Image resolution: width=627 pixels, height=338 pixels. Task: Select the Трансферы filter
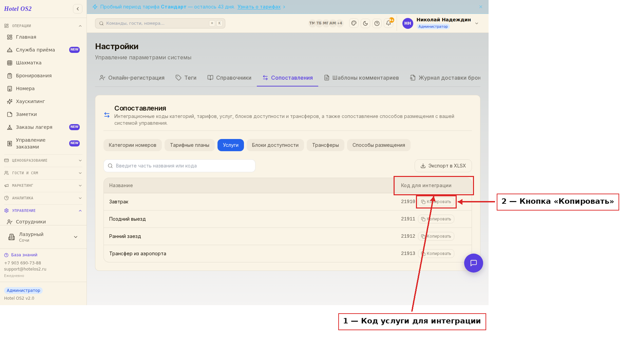pos(325,145)
